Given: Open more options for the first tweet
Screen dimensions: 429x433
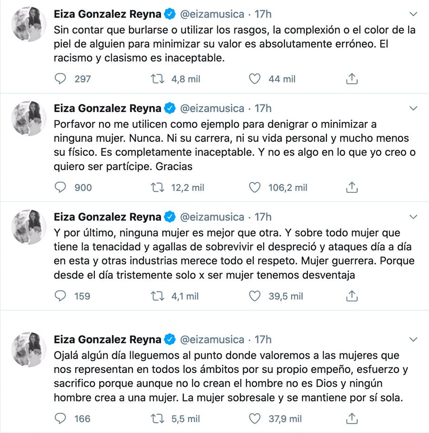Looking at the screenshot, I should pyautogui.click(x=413, y=14).
